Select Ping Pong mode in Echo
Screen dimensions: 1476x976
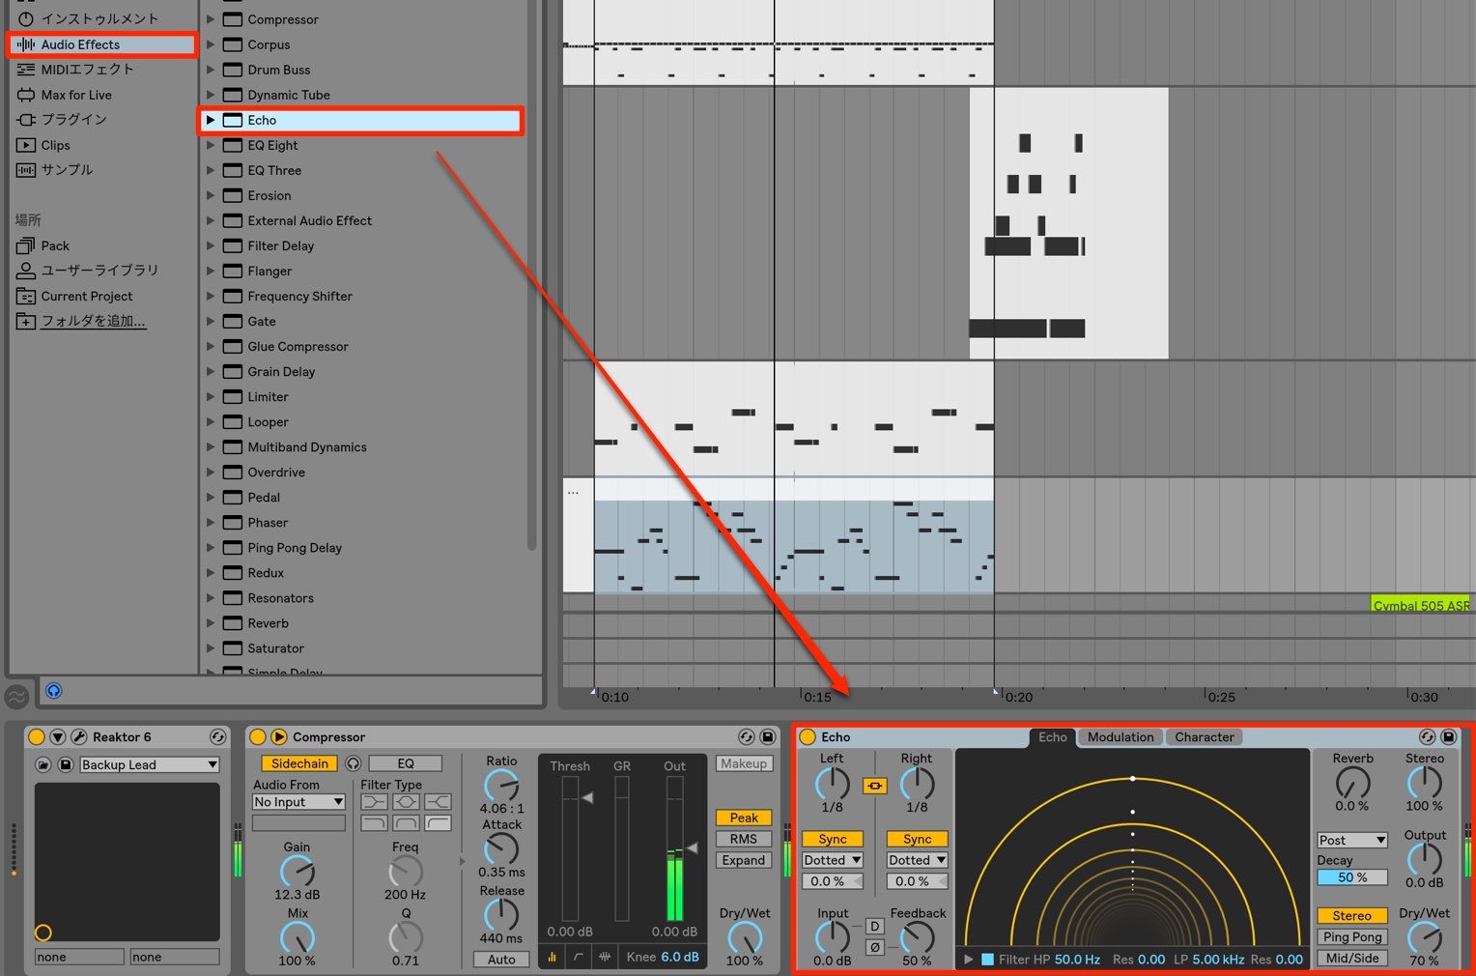(x=1352, y=936)
